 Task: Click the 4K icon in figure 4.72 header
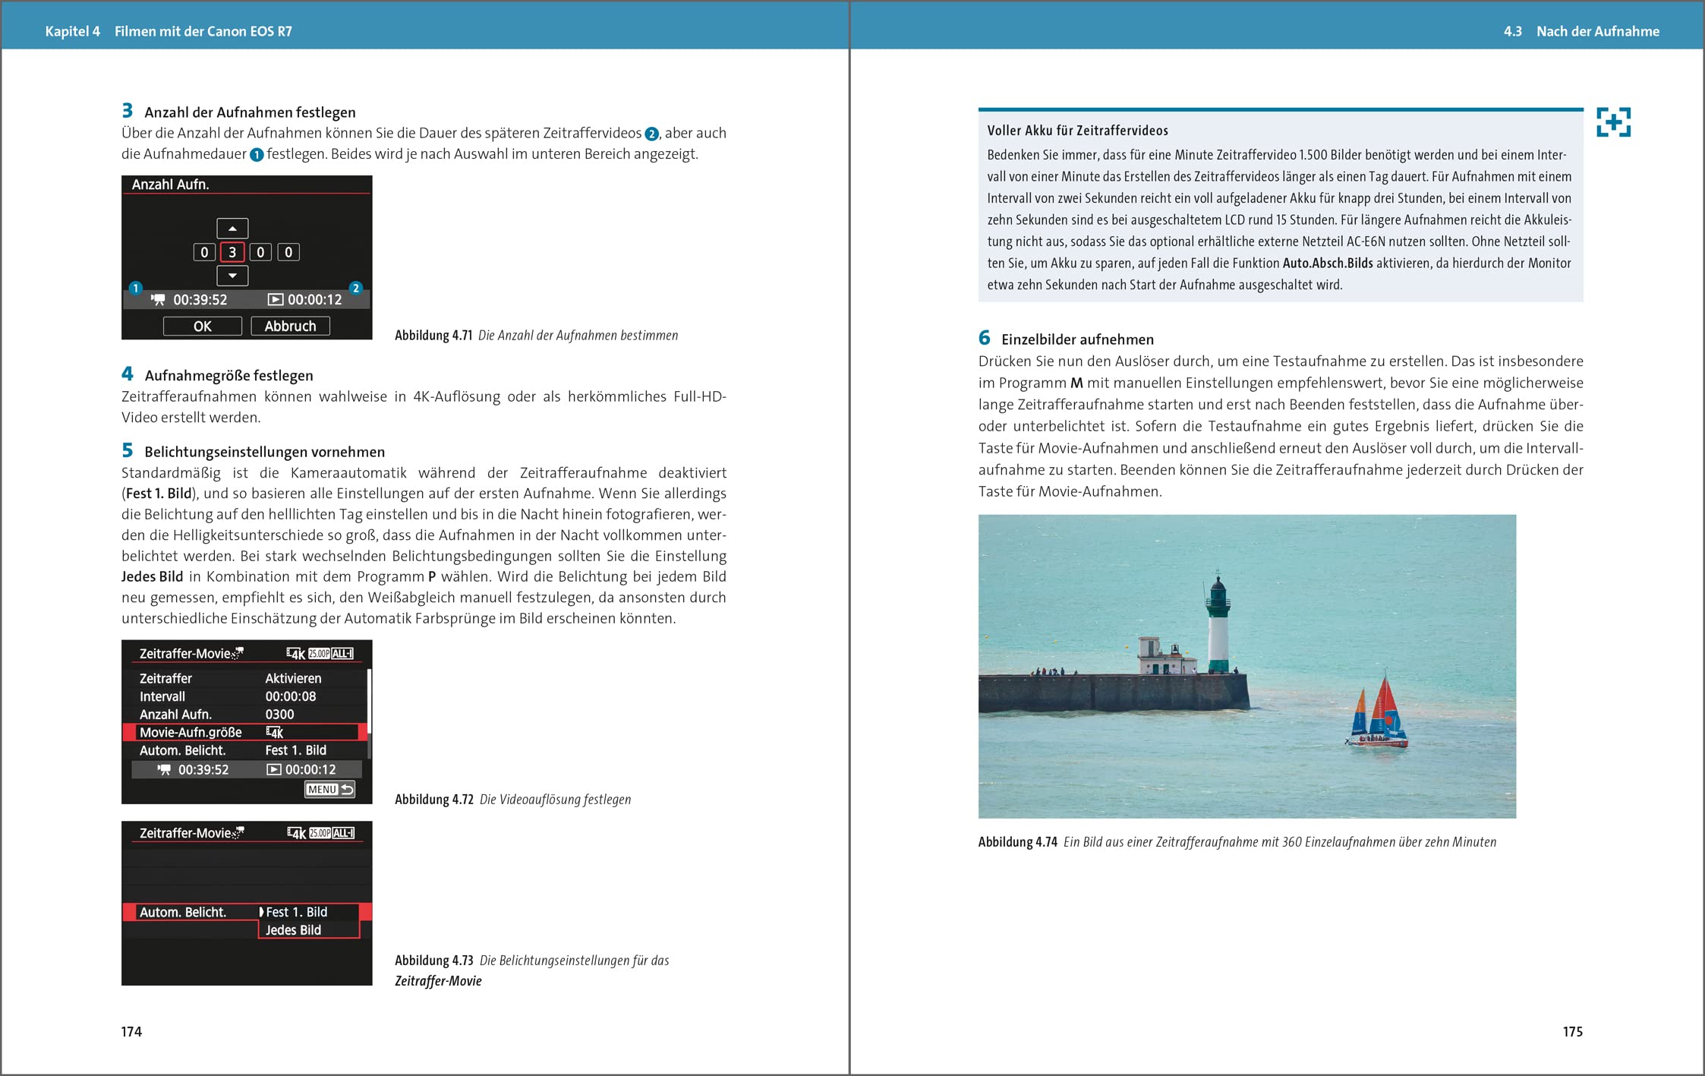tap(296, 654)
